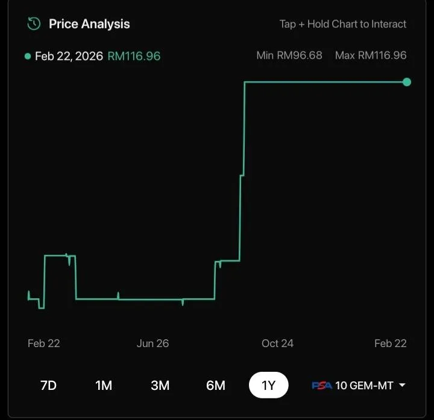The width and height of the screenshot is (434, 420).
Task: Click the green endpoint dot on the chart
Action: pyautogui.click(x=407, y=82)
